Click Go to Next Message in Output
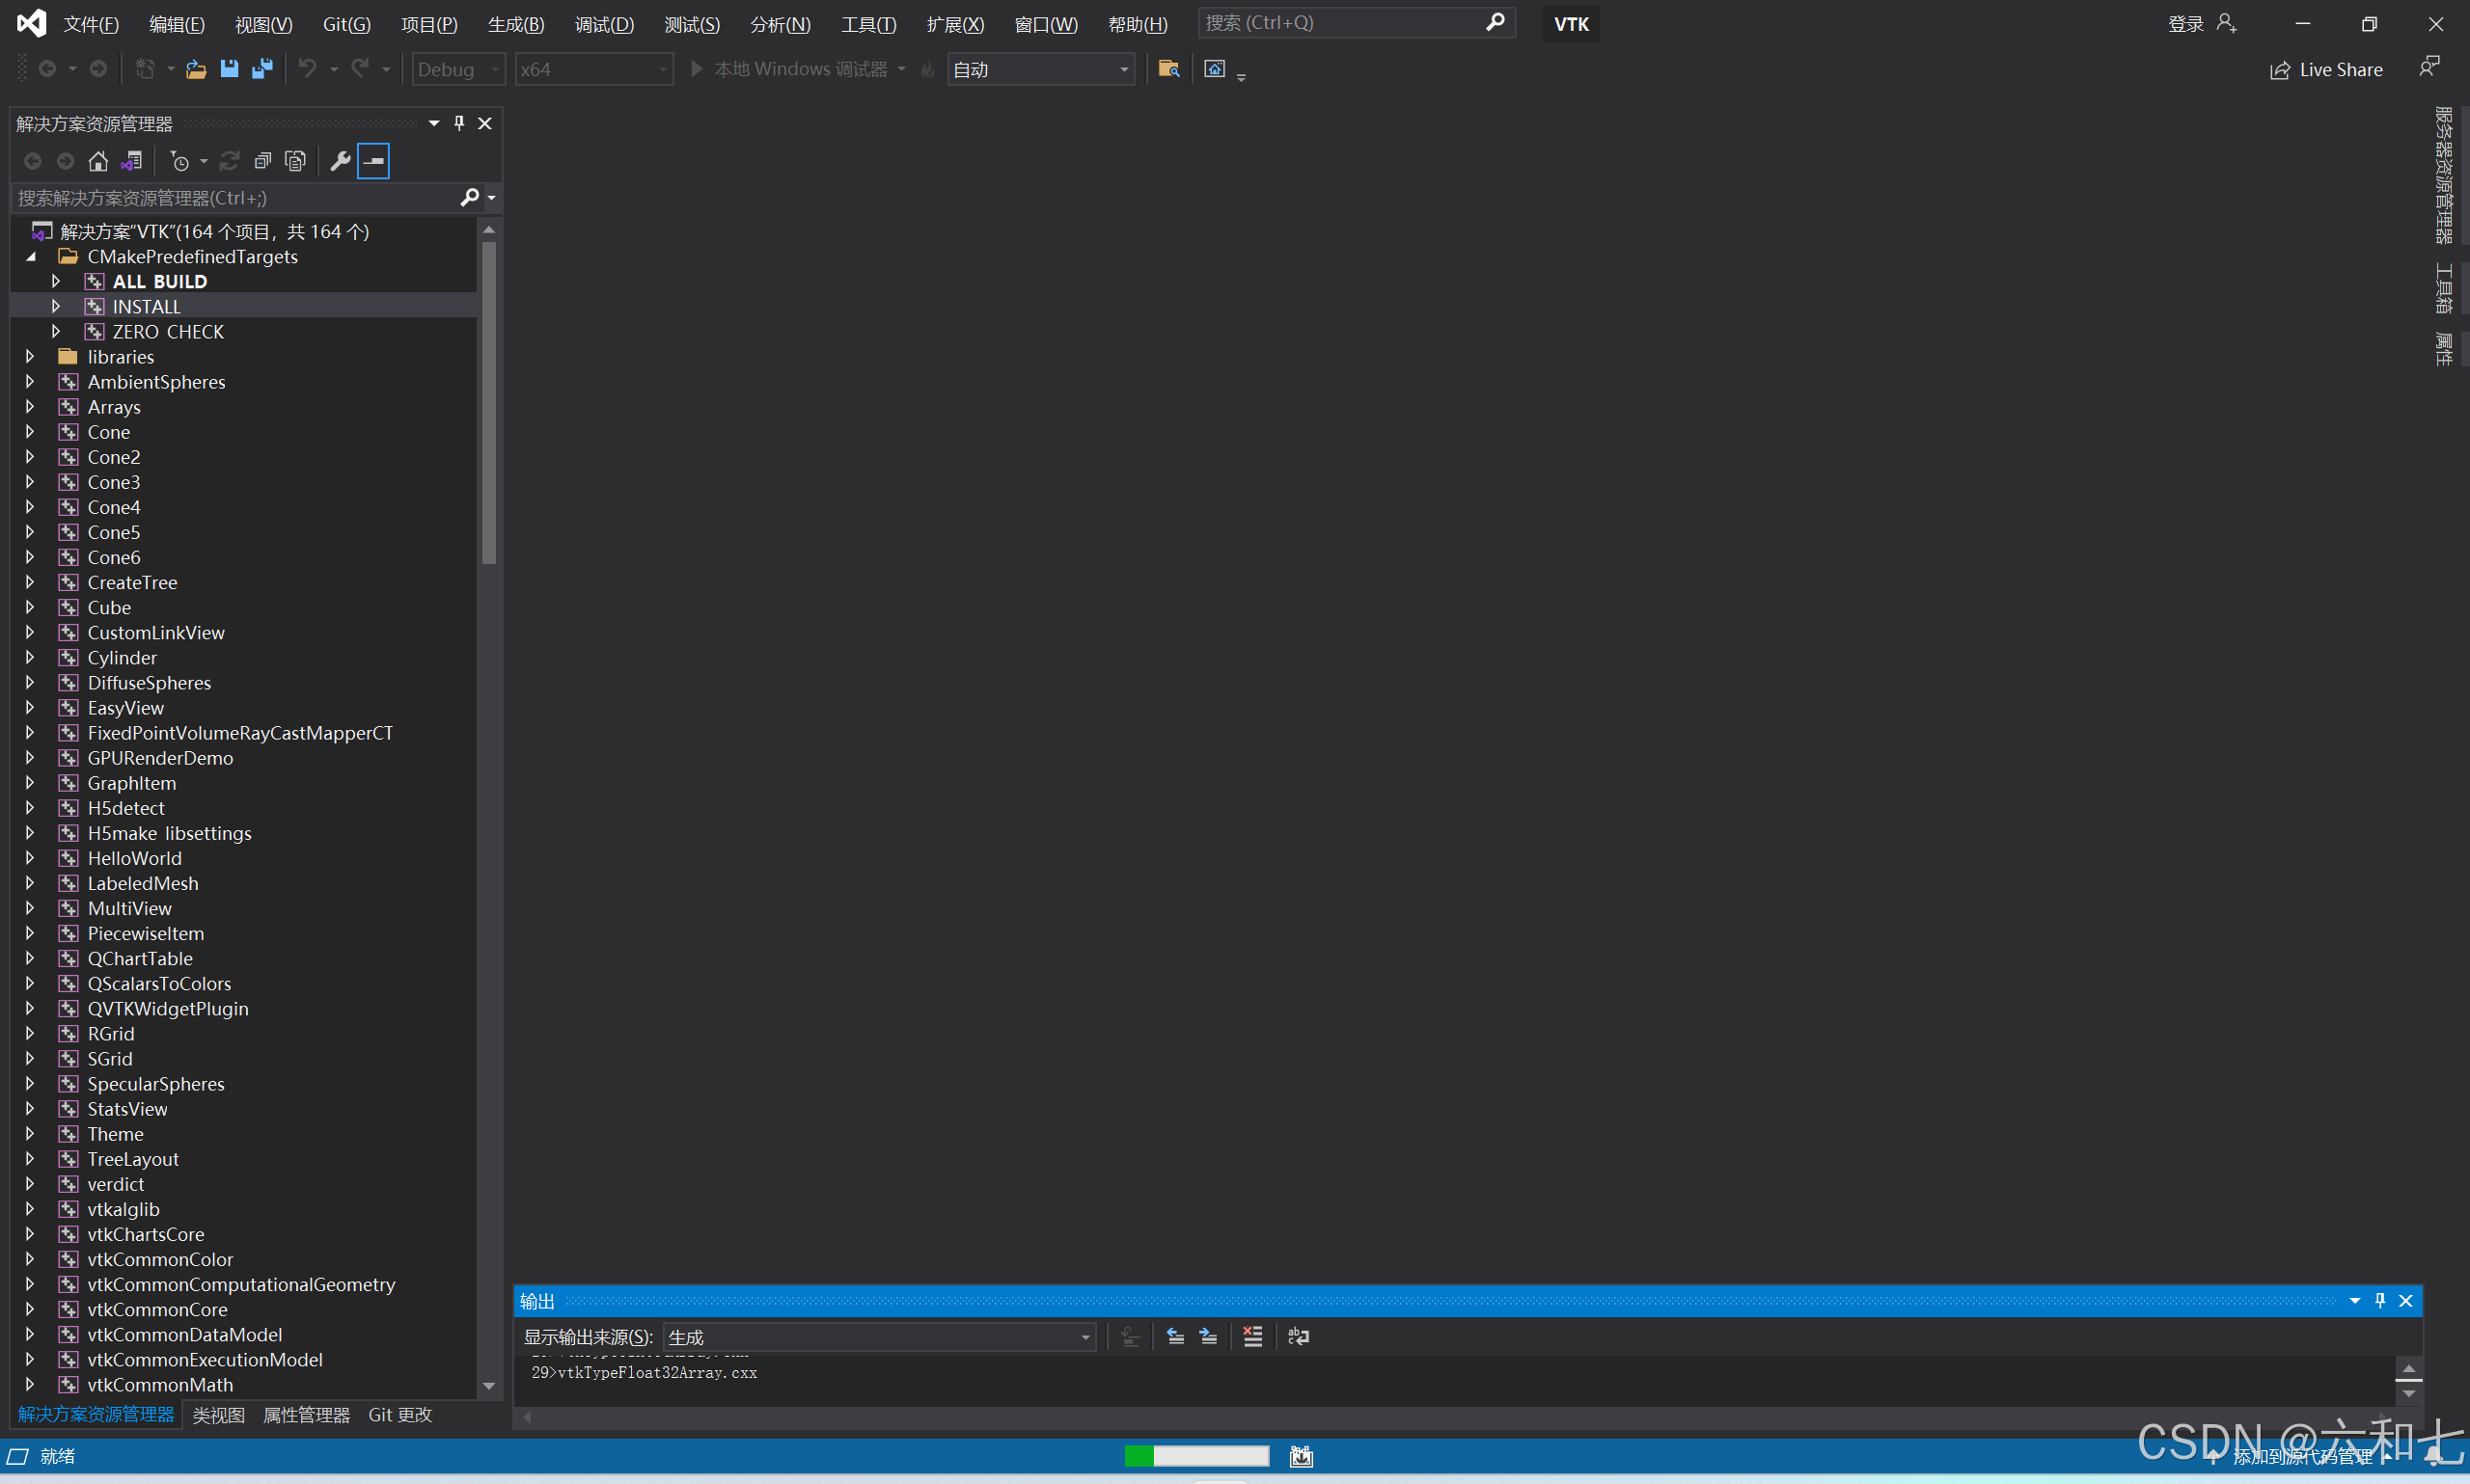 (x=1209, y=1336)
